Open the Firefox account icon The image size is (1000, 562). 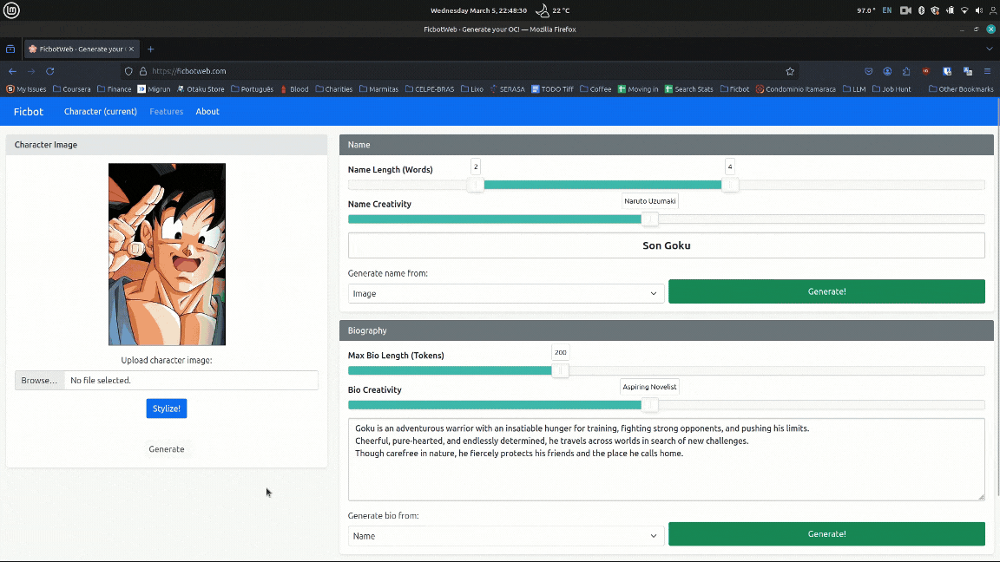click(887, 71)
